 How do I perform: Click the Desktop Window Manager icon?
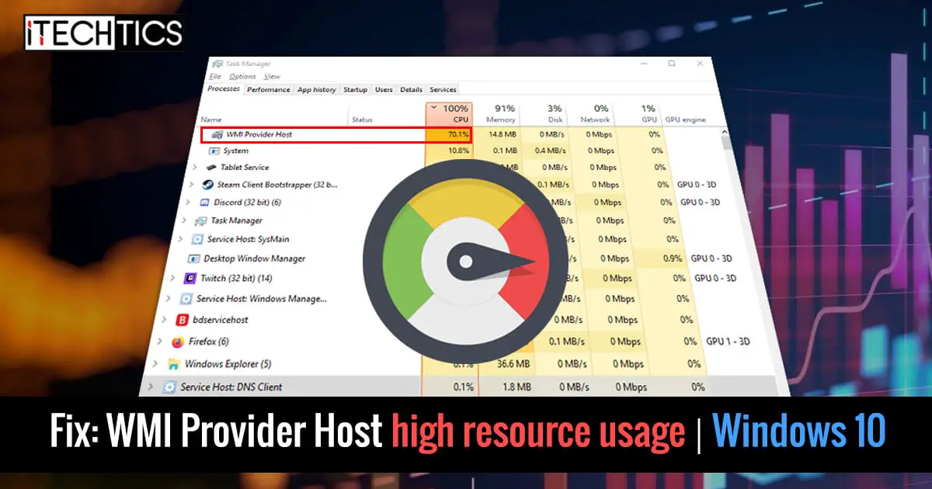[194, 258]
